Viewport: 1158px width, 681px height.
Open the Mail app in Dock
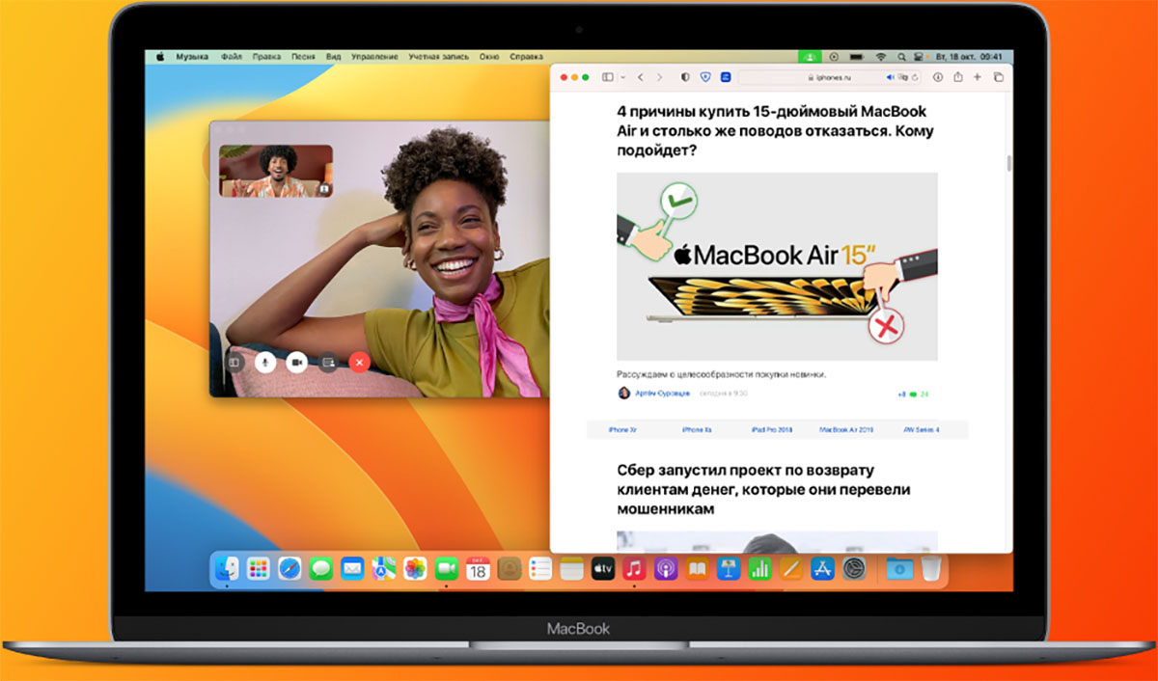coord(352,568)
